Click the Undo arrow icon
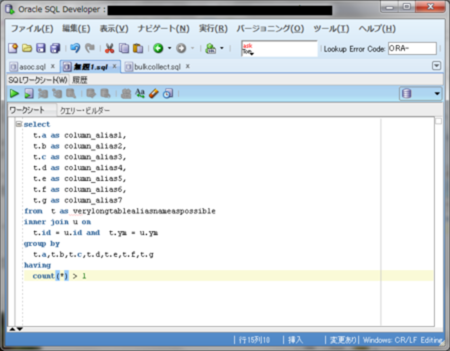This screenshot has width=450, height=351. [x=75, y=48]
